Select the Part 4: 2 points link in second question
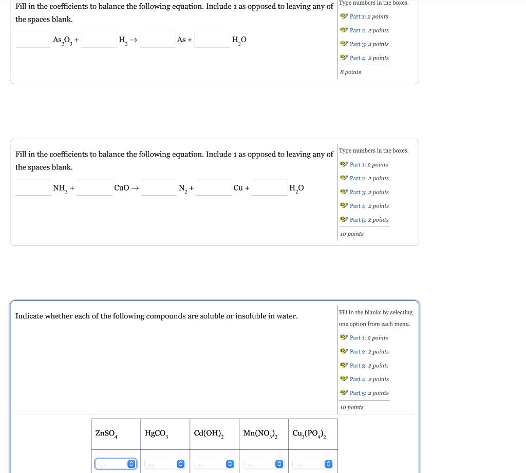This screenshot has width=526, height=473. pyautogui.click(x=369, y=206)
